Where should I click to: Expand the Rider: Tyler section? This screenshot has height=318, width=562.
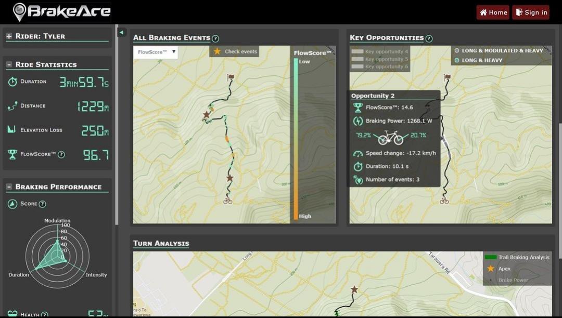tap(9, 36)
